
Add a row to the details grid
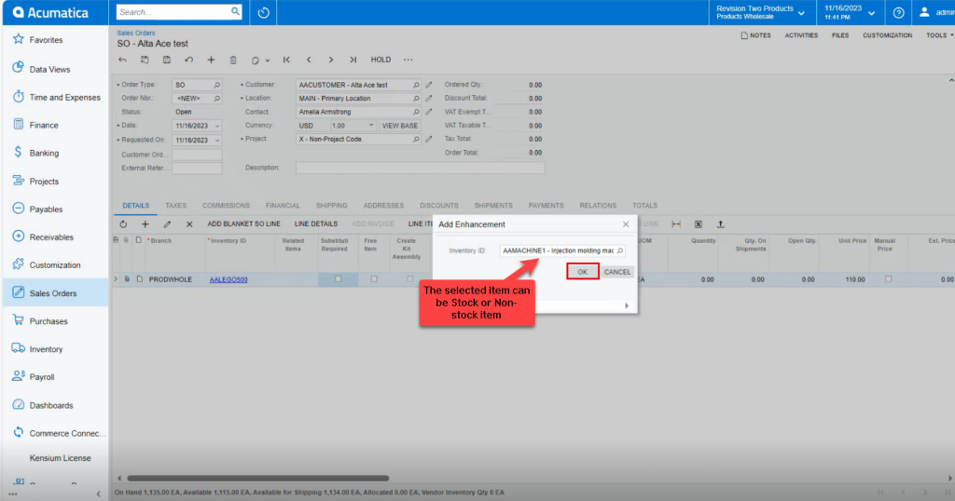click(145, 224)
